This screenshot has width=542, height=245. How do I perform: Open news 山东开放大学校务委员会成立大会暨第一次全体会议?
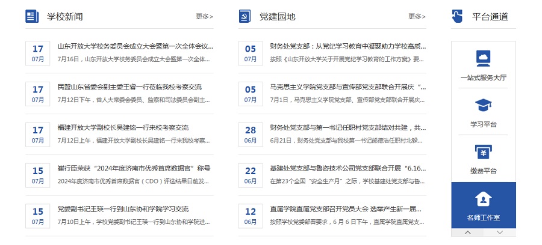(x=135, y=46)
